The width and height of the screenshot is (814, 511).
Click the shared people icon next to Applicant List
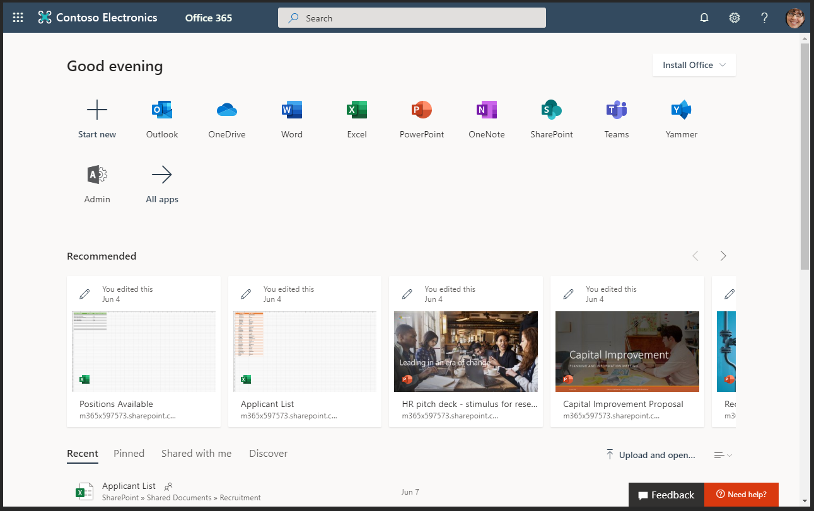point(168,486)
